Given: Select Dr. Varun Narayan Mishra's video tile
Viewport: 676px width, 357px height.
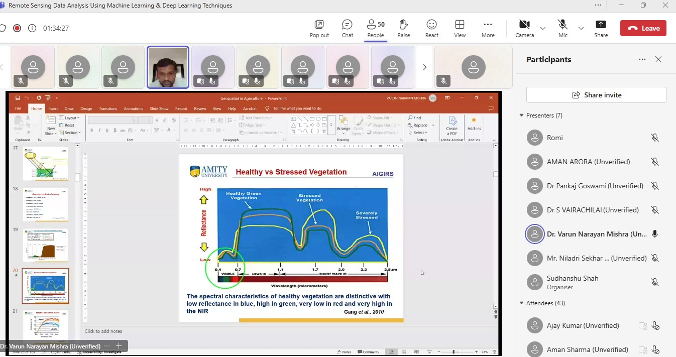Looking at the screenshot, I should click(x=168, y=67).
